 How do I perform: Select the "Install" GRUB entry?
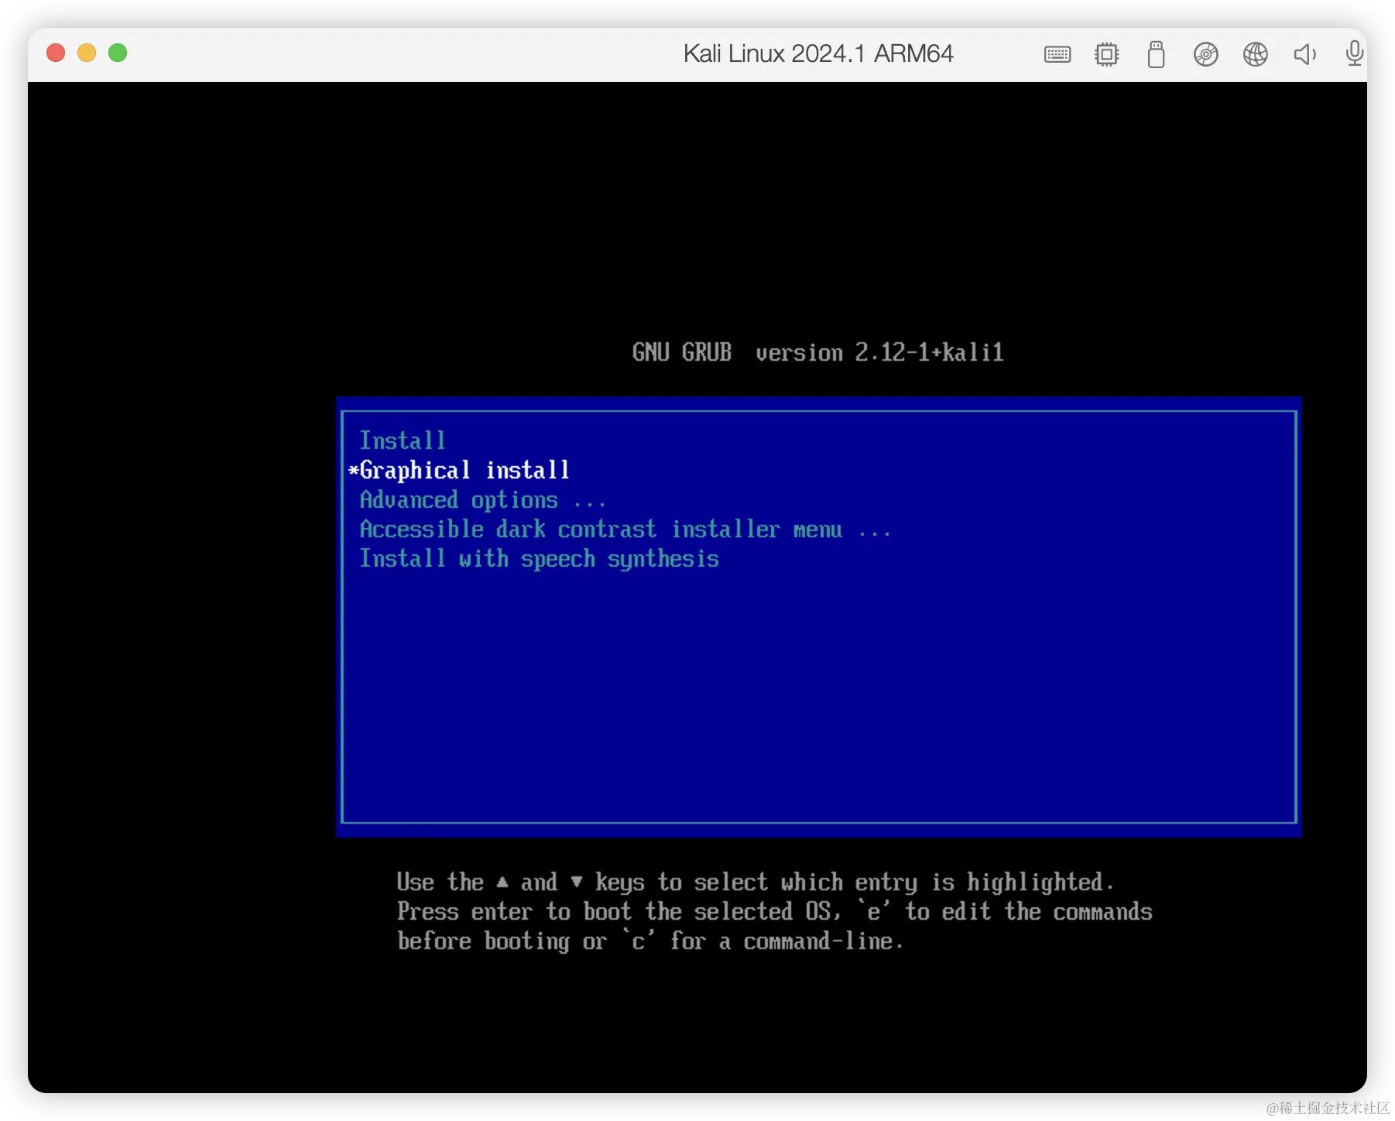[403, 441]
